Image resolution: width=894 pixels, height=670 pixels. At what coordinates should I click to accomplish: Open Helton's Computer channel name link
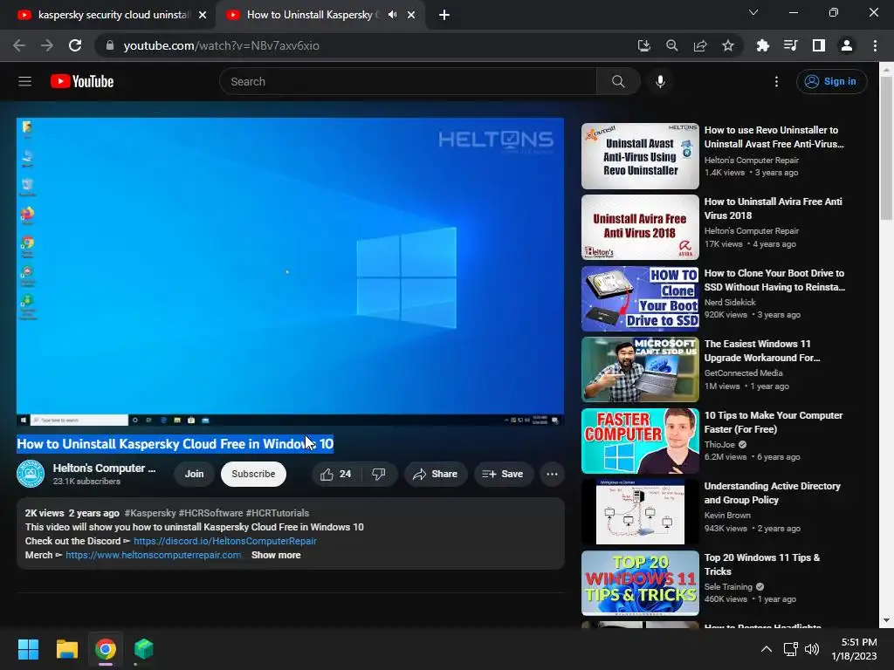point(105,468)
